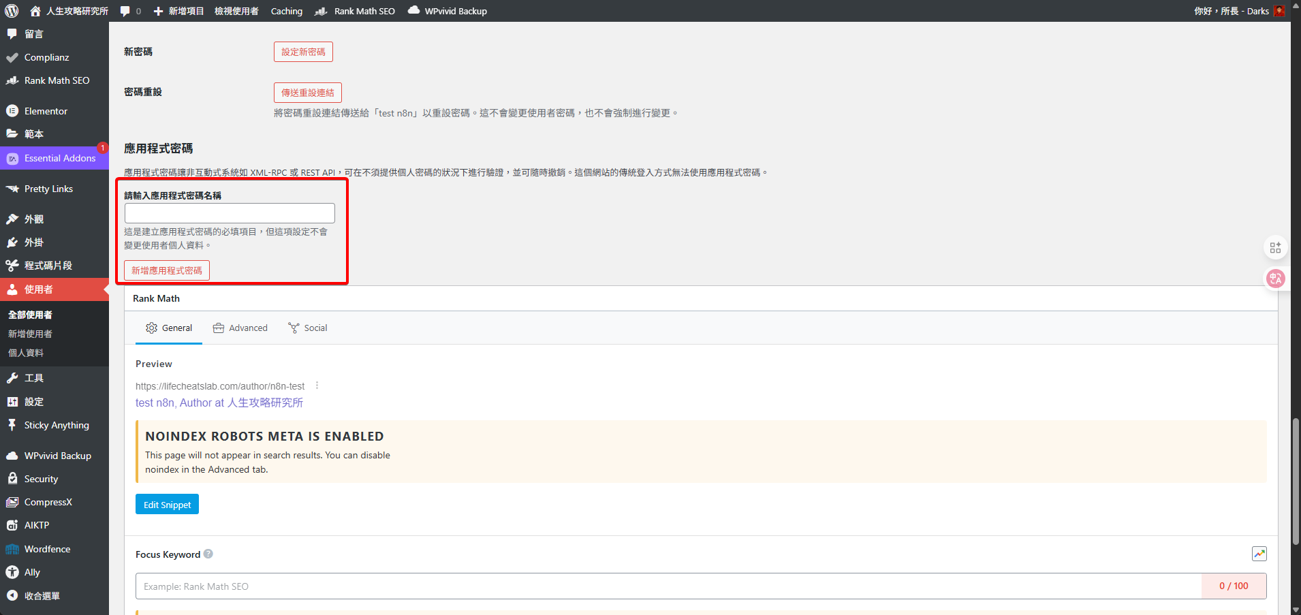1301x615 pixels.
Task: Click the pink translate floating icon
Action: [1275, 278]
